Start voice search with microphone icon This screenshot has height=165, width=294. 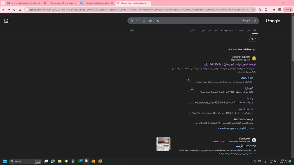[x=144, y=21]
